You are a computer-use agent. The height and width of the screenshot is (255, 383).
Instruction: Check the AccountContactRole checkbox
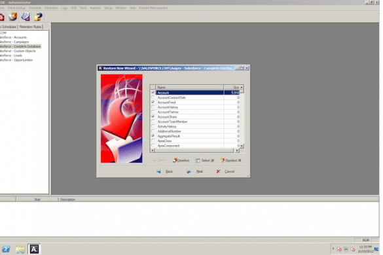point(153,97)
